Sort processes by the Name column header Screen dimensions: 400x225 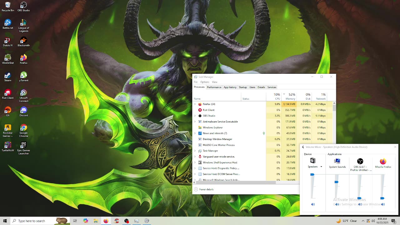[217, 97]
